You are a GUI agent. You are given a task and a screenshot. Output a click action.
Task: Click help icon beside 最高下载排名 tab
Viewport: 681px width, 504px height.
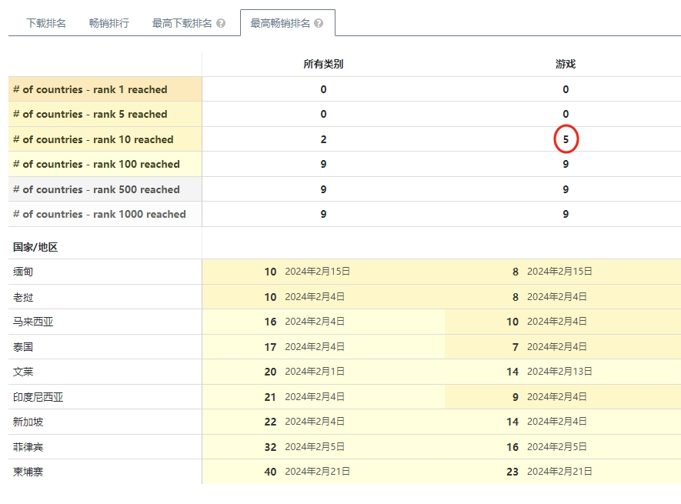point(221,23)
